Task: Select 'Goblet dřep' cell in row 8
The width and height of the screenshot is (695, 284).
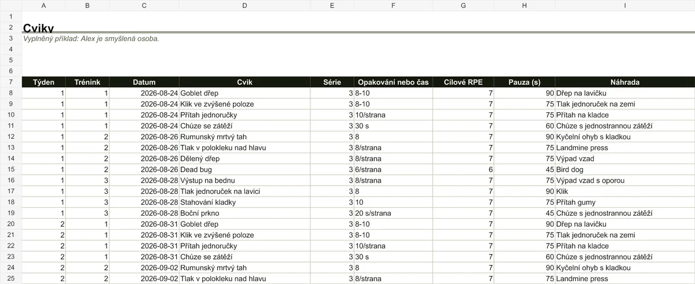Action: [x=244, y=93]
